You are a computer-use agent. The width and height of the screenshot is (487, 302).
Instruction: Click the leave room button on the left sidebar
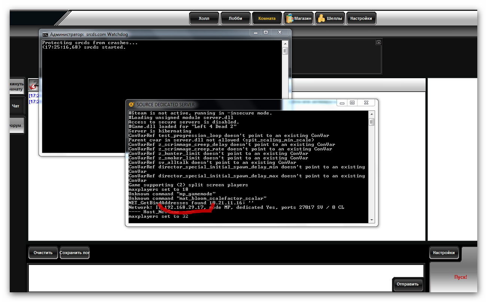[x=17, y=86]
